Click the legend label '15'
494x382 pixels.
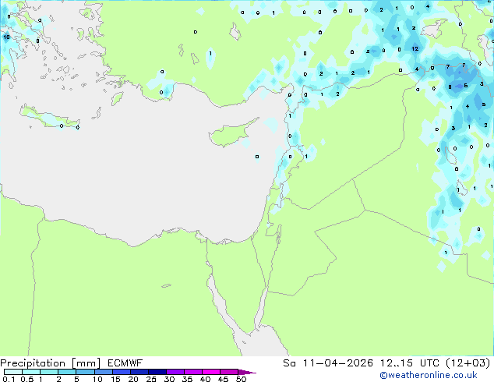click(x=115, y=379)
